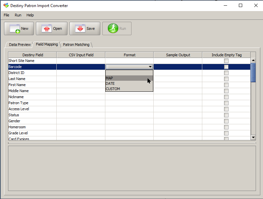Click the CSV Input Field cell for Nickname
263x199 pixels.
(x=81, y=97)
